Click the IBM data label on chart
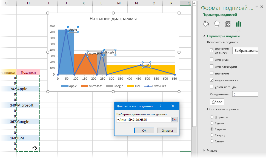This screenshot has height=158, width=266. [146, 65]
